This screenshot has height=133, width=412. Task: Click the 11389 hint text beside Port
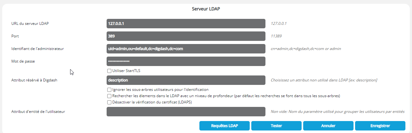point(276,36)
